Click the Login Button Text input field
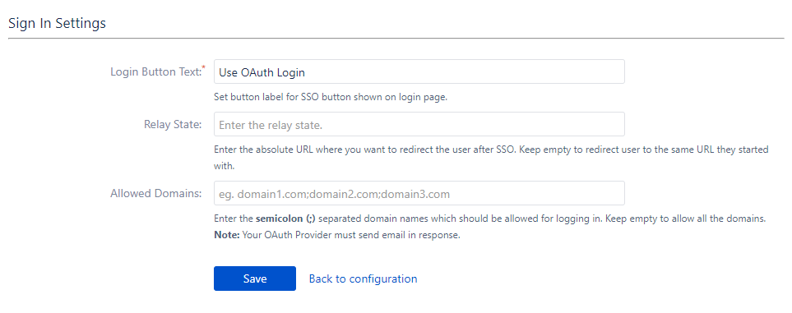792x313 pixels. click(419, 71)
